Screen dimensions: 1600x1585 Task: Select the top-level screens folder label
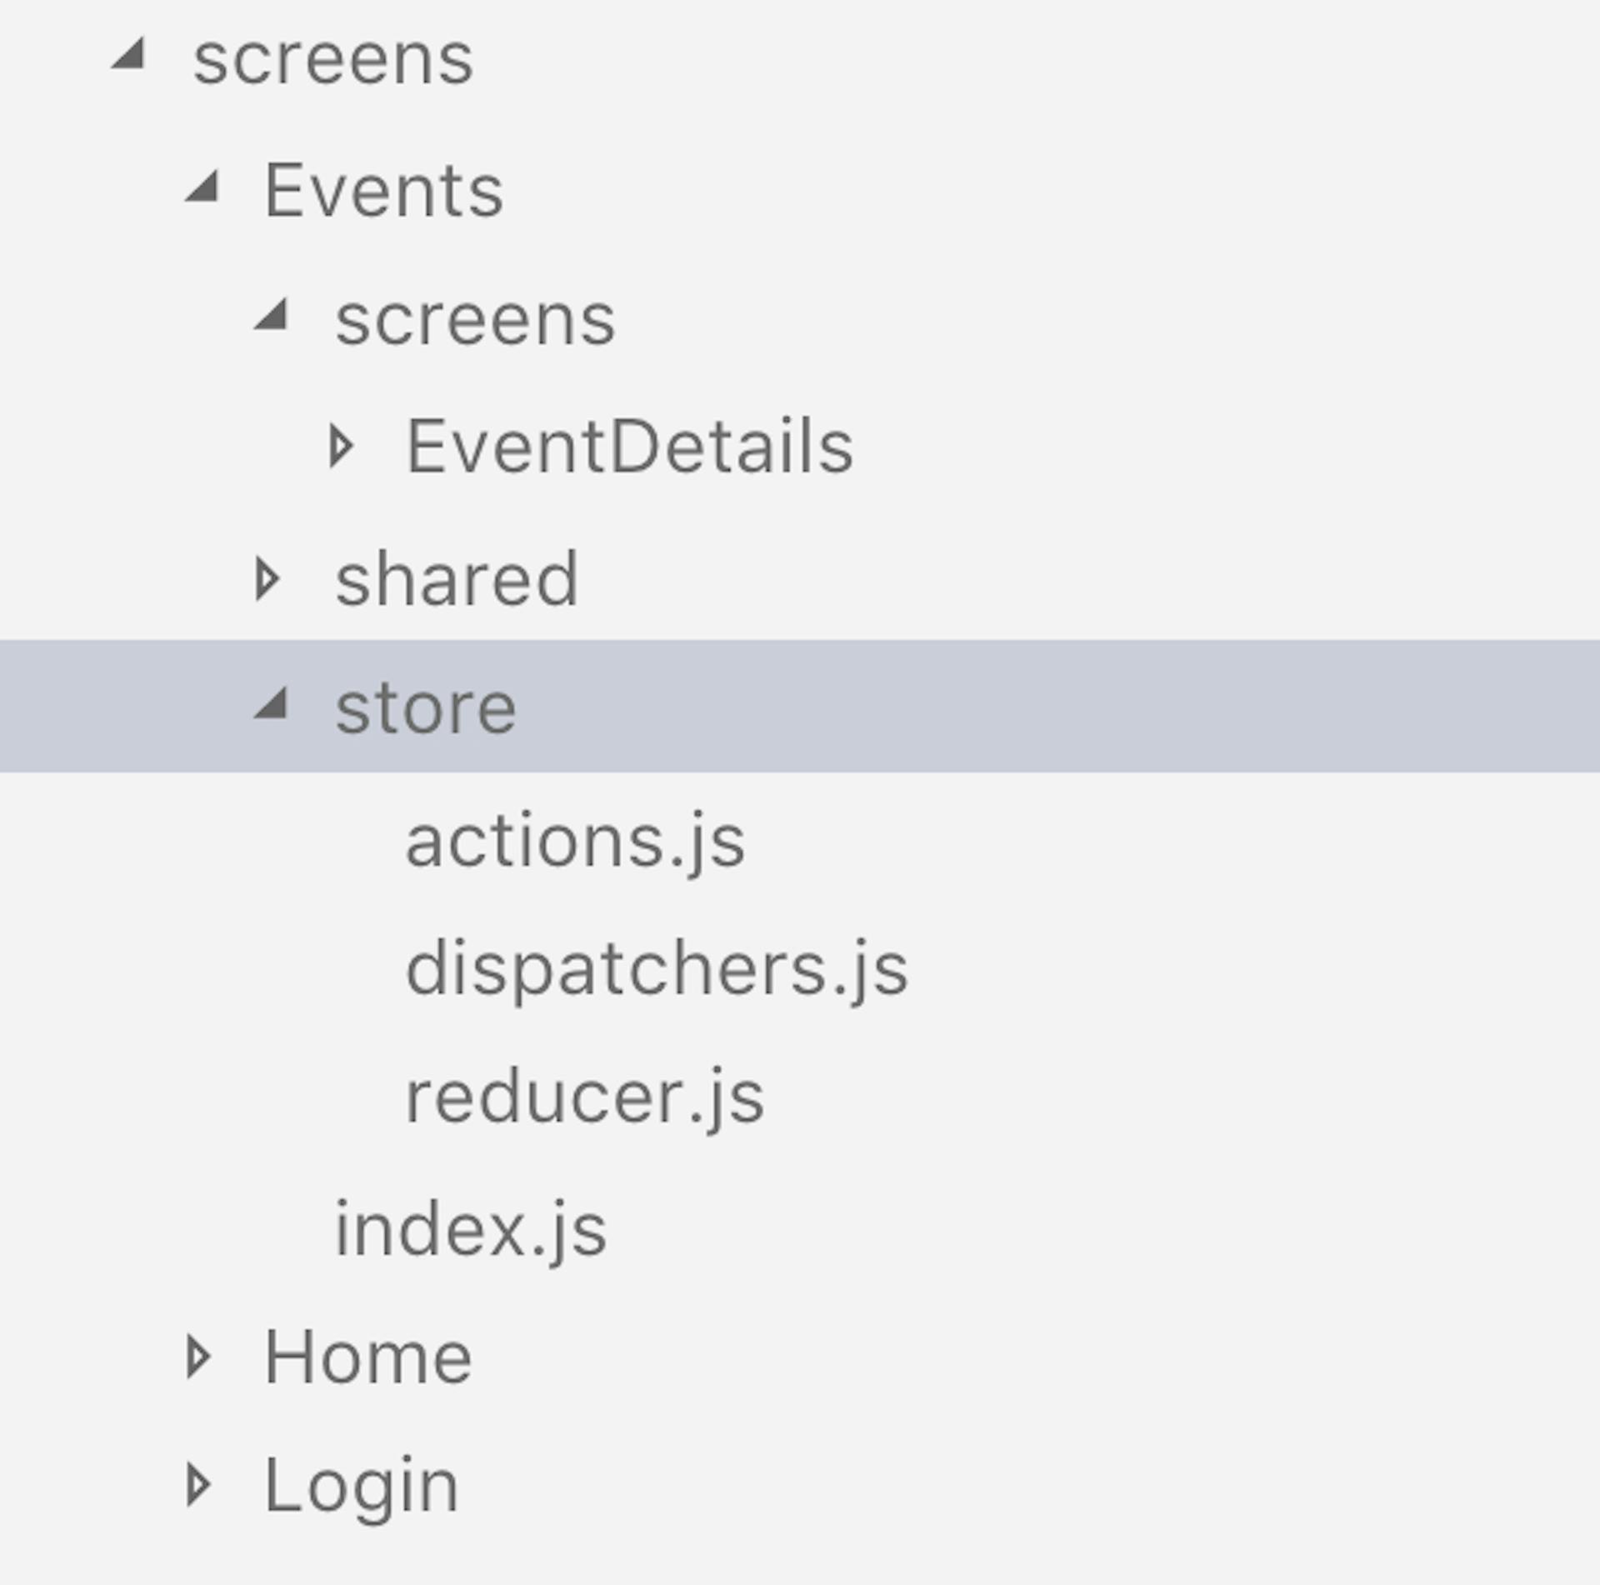click(x=333, y=60)
